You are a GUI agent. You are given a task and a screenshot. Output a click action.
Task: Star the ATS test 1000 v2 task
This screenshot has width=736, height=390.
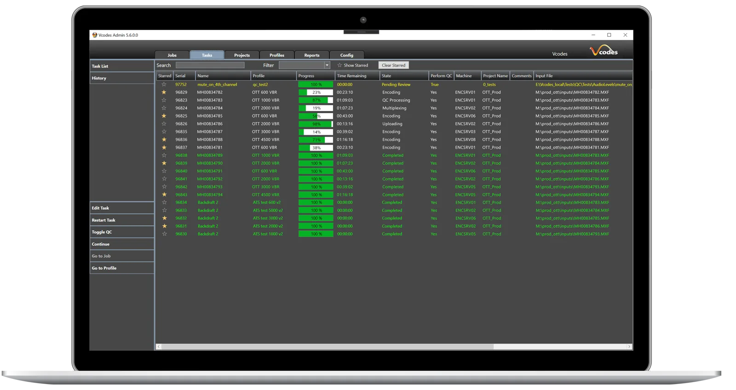point(164,234)
